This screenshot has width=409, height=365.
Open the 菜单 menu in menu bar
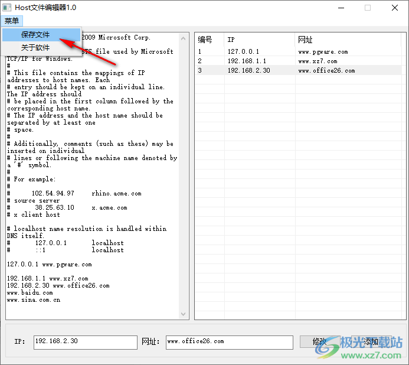click(12, 21)
